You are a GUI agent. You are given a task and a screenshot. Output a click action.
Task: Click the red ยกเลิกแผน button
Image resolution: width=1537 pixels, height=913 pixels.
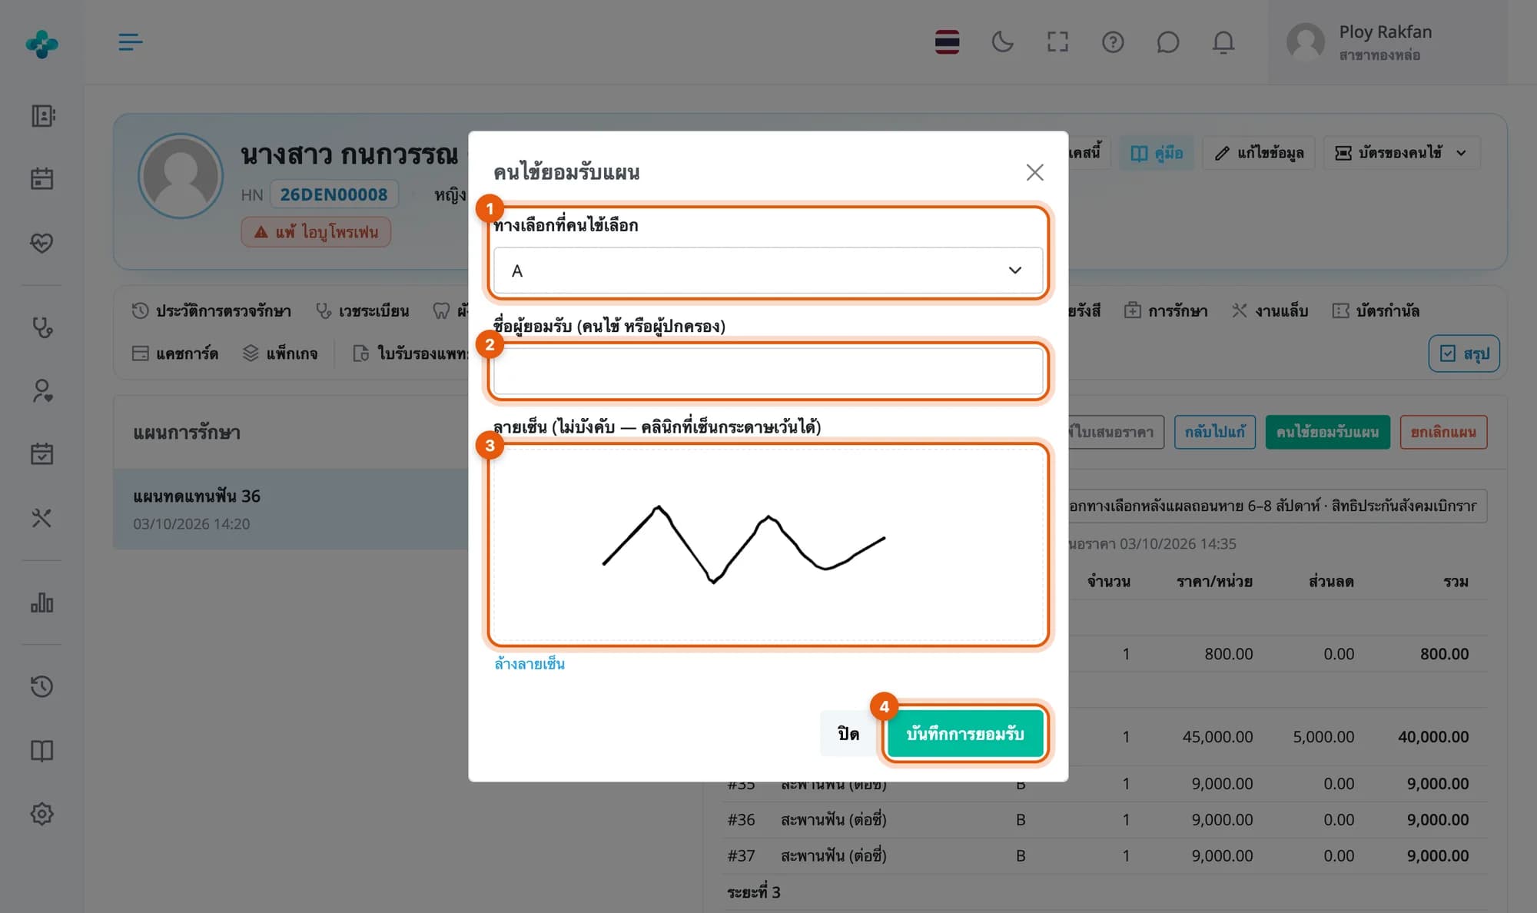click(x=1443, y=432)
